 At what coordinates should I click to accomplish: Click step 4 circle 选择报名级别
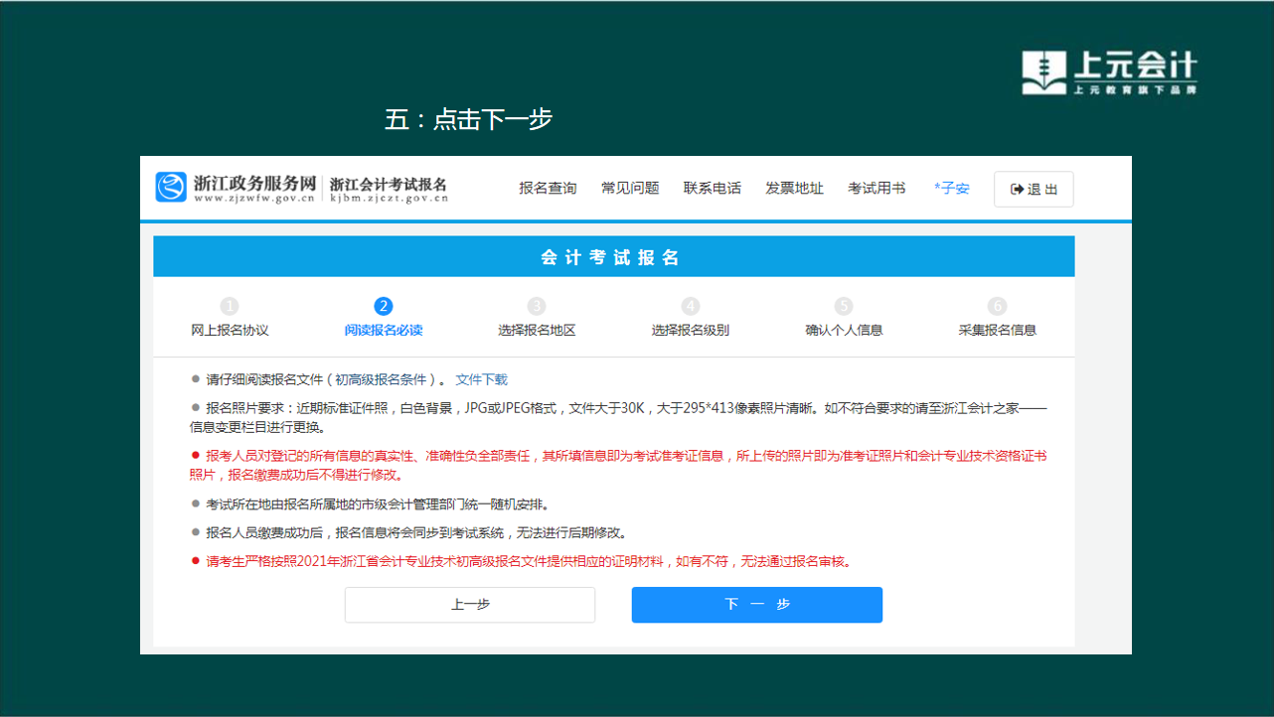pos(691,306)
